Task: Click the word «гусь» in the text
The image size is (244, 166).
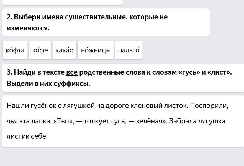Action: [117, 121]
